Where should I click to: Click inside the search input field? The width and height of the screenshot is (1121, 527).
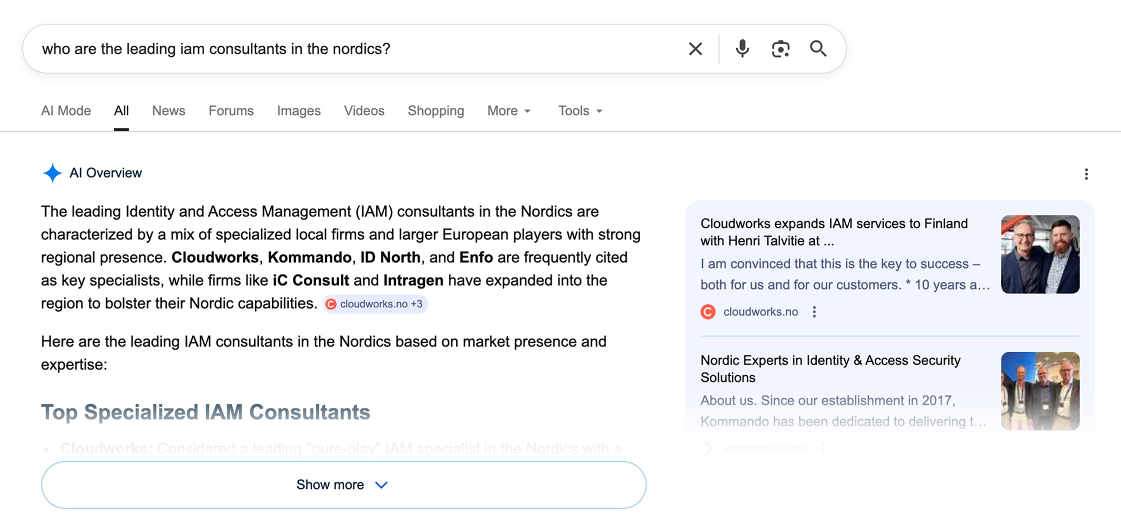pos(300,48)
